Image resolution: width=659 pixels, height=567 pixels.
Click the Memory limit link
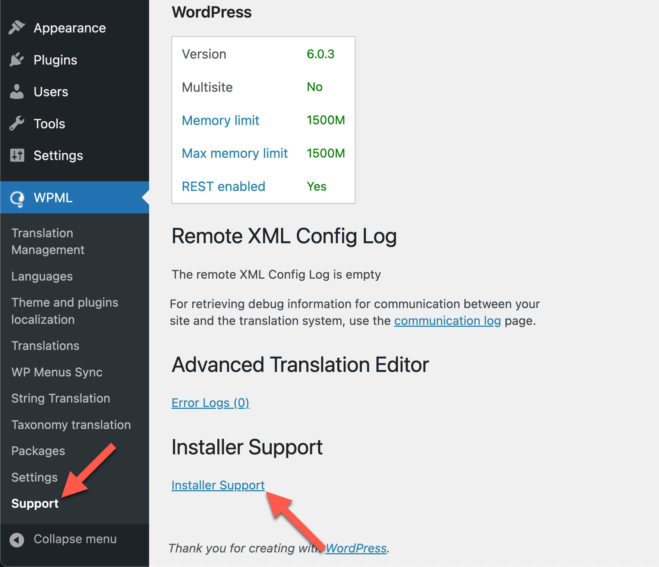pos(221,120)
